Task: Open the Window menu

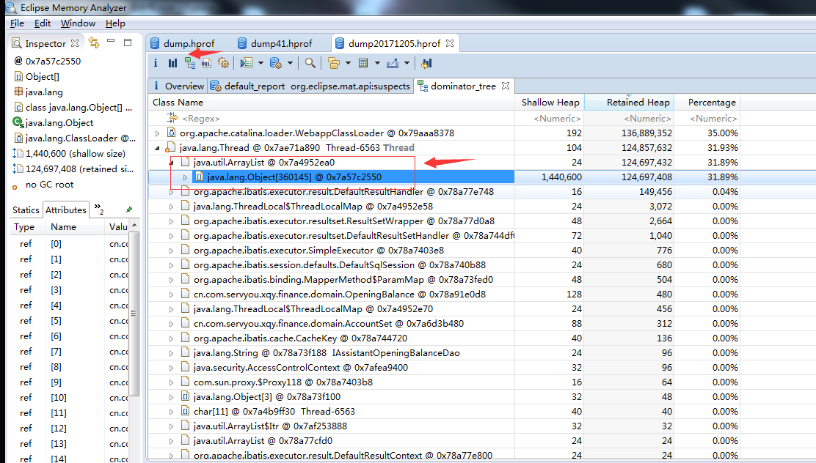Action: click(78, 23)
